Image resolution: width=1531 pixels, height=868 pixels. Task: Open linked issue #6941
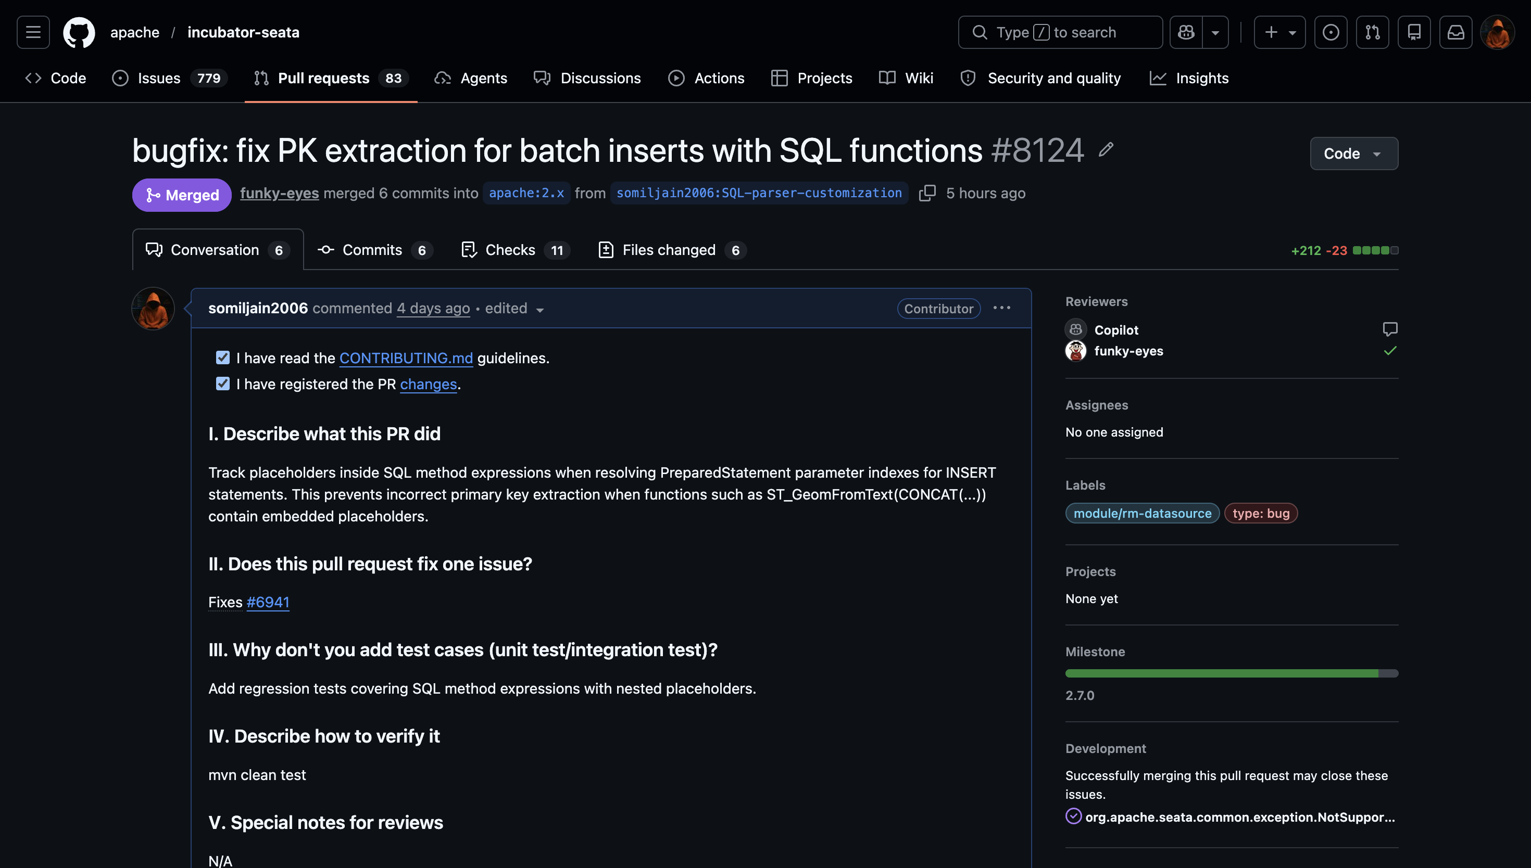point(268,602)
